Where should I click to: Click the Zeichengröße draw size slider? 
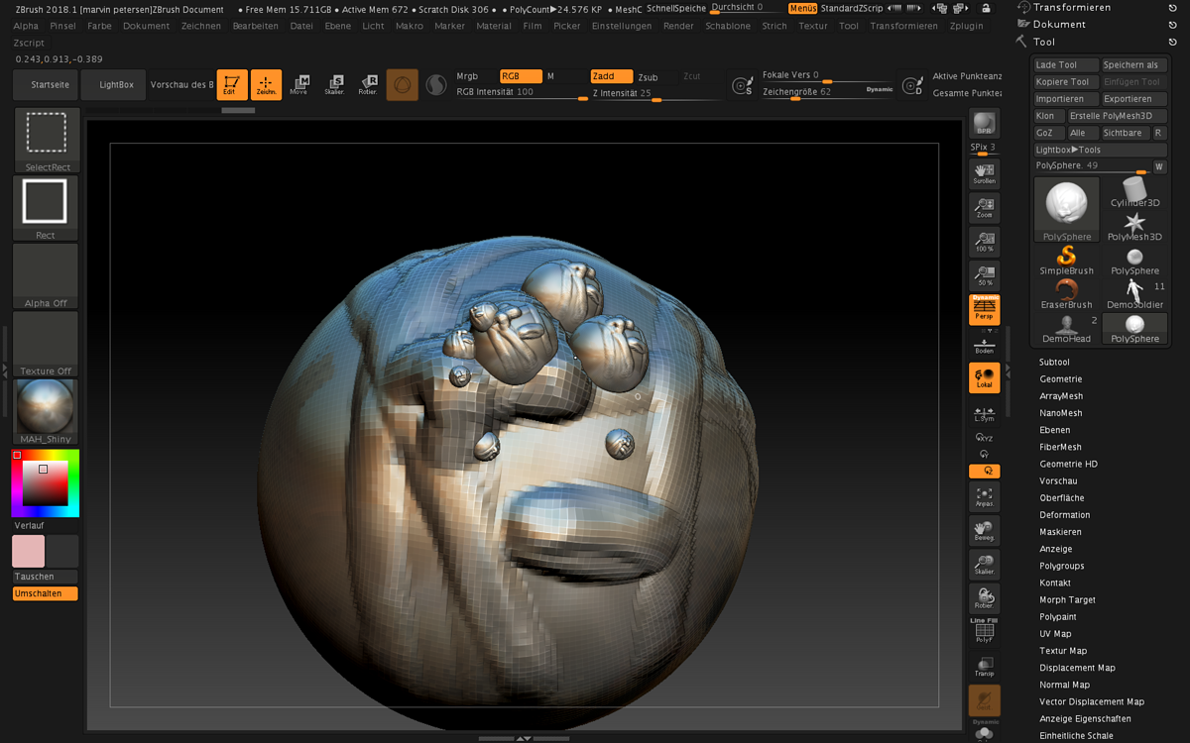coord(827,92)
